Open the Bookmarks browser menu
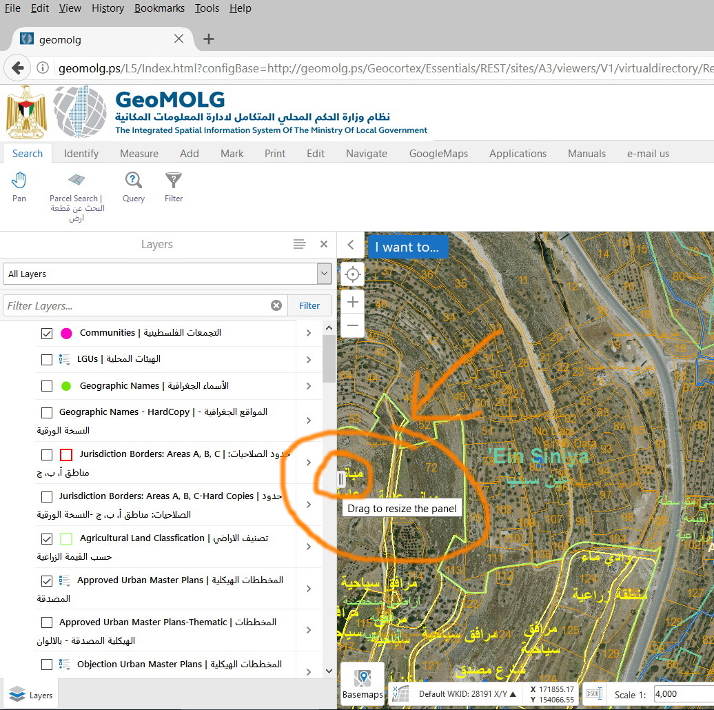Viewport: 714px width, 710px height. (159, 8)
